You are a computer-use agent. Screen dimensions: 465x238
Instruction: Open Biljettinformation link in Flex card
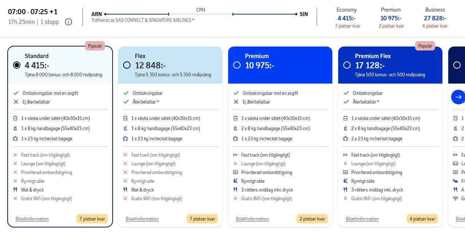click(142, 219)
